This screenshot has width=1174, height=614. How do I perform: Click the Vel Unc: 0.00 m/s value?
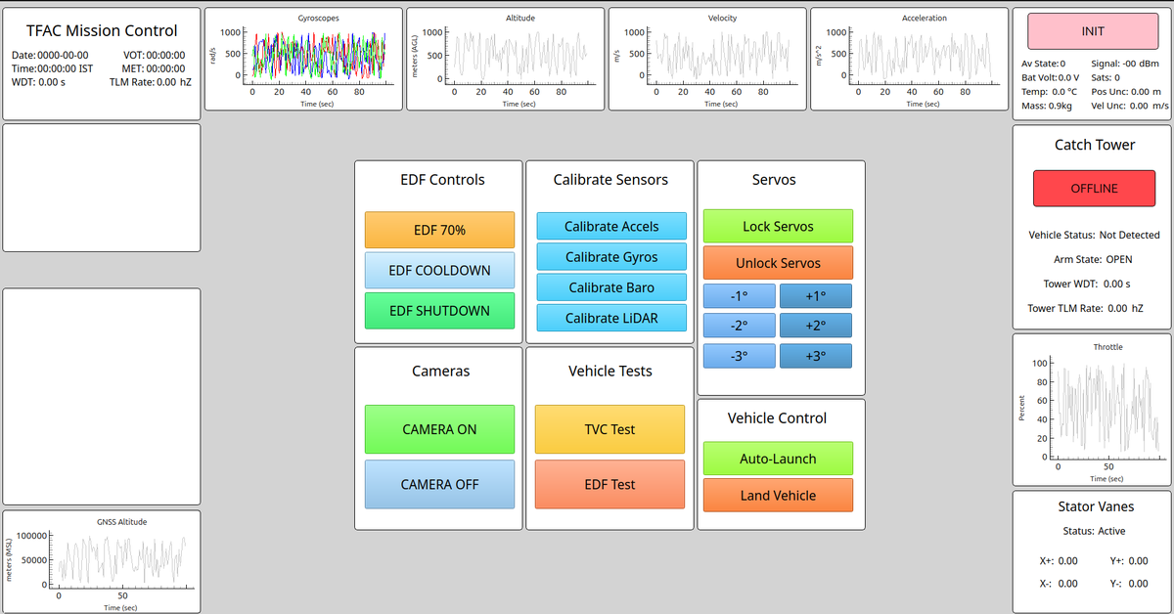coord(1129,106)
